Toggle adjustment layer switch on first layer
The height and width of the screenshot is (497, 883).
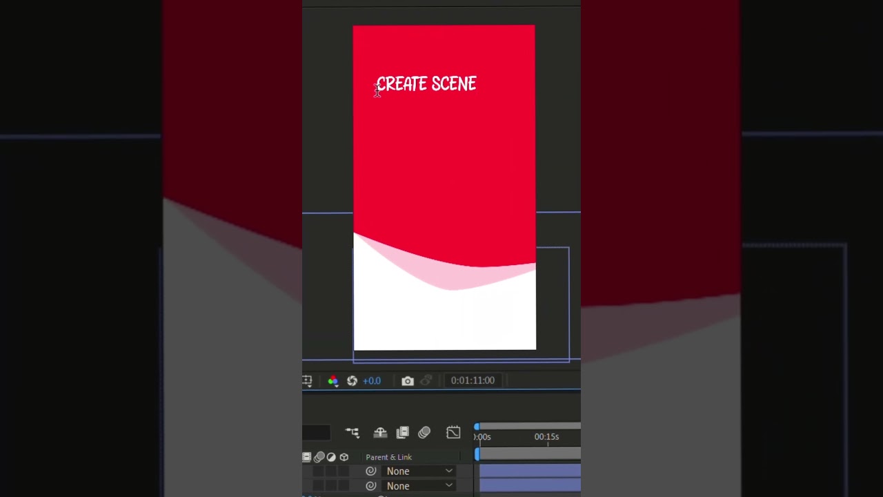331,471
